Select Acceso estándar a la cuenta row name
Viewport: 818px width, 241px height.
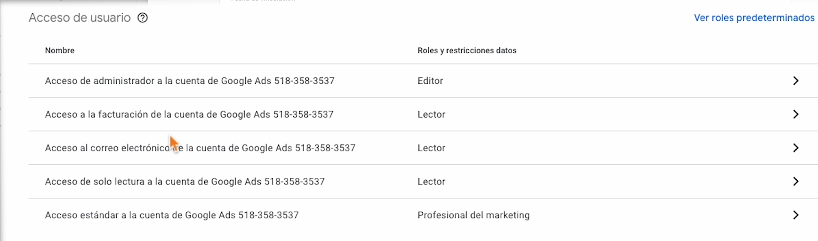(172, 215)
